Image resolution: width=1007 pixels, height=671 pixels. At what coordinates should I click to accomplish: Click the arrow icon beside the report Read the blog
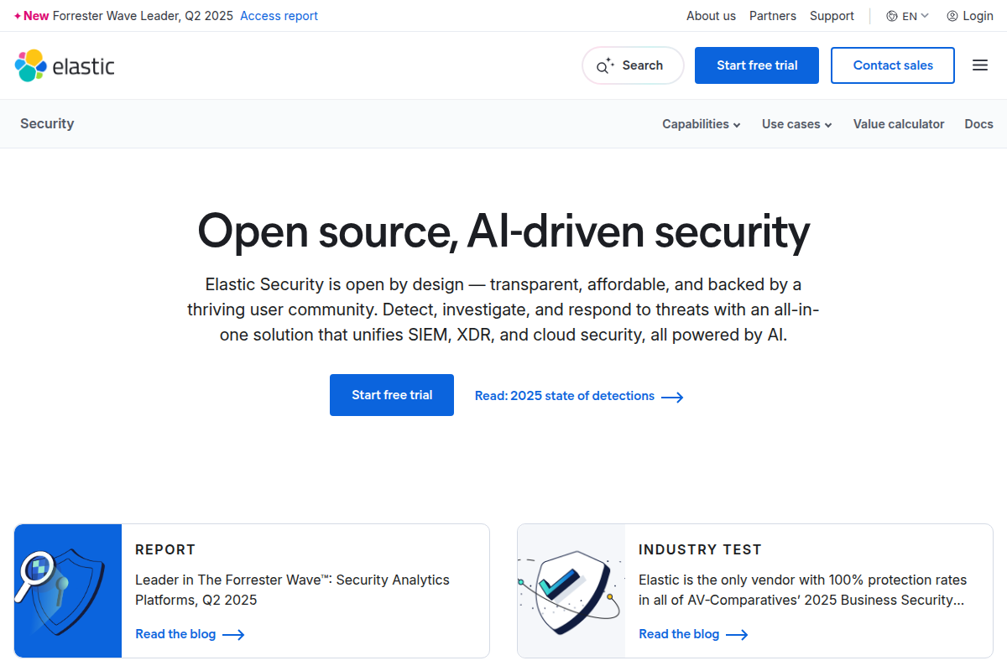pyautogui.click(x=234, y=634)
